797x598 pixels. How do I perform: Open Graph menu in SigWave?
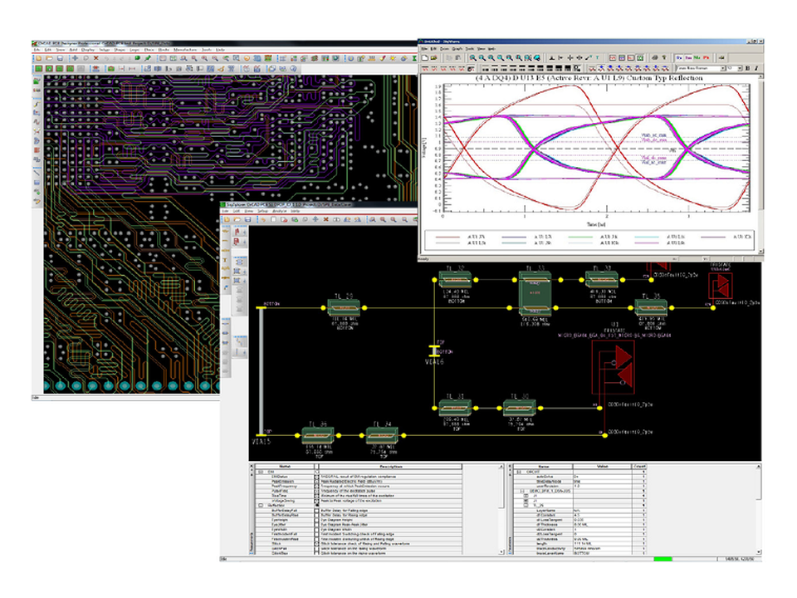(457, 49)
